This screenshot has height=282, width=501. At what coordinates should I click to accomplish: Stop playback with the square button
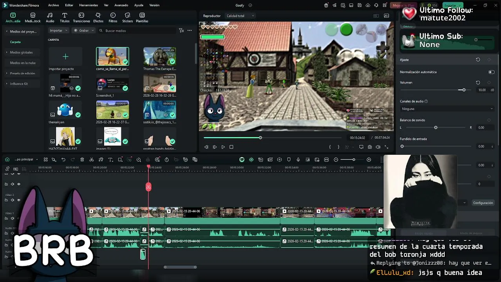[231, 147]
